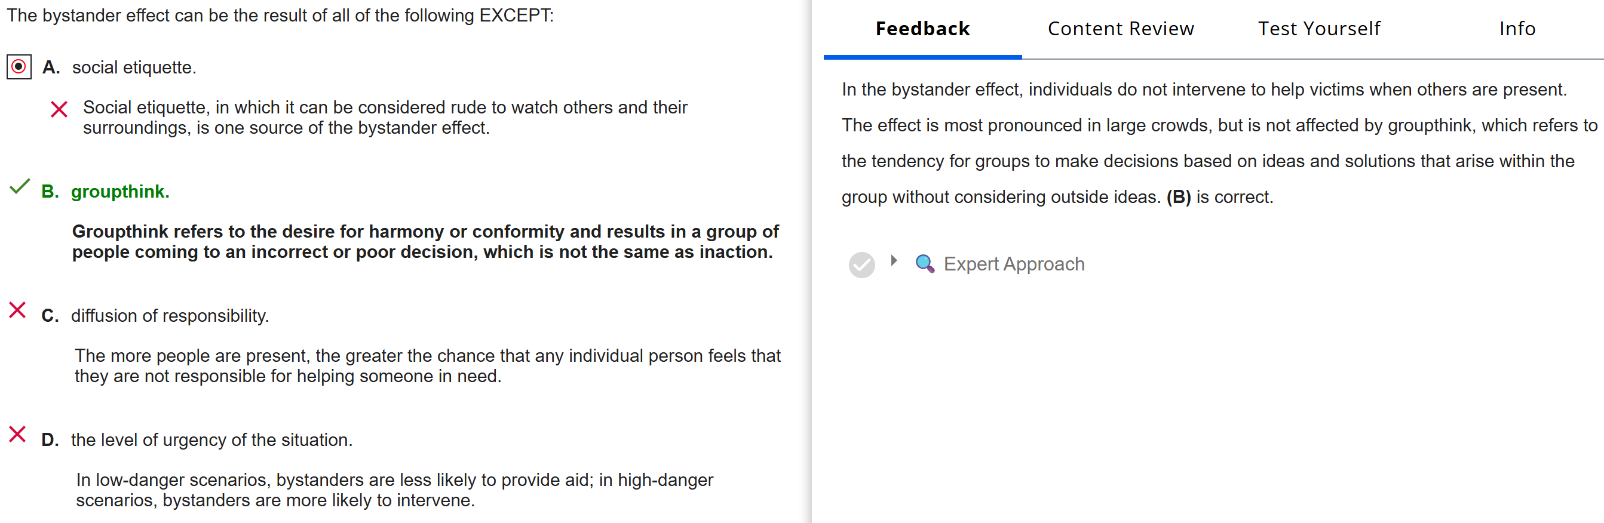Viewport: 1604px width, 523px height.
Task: Open the Content Review tab
Action: click(1121, 29)
